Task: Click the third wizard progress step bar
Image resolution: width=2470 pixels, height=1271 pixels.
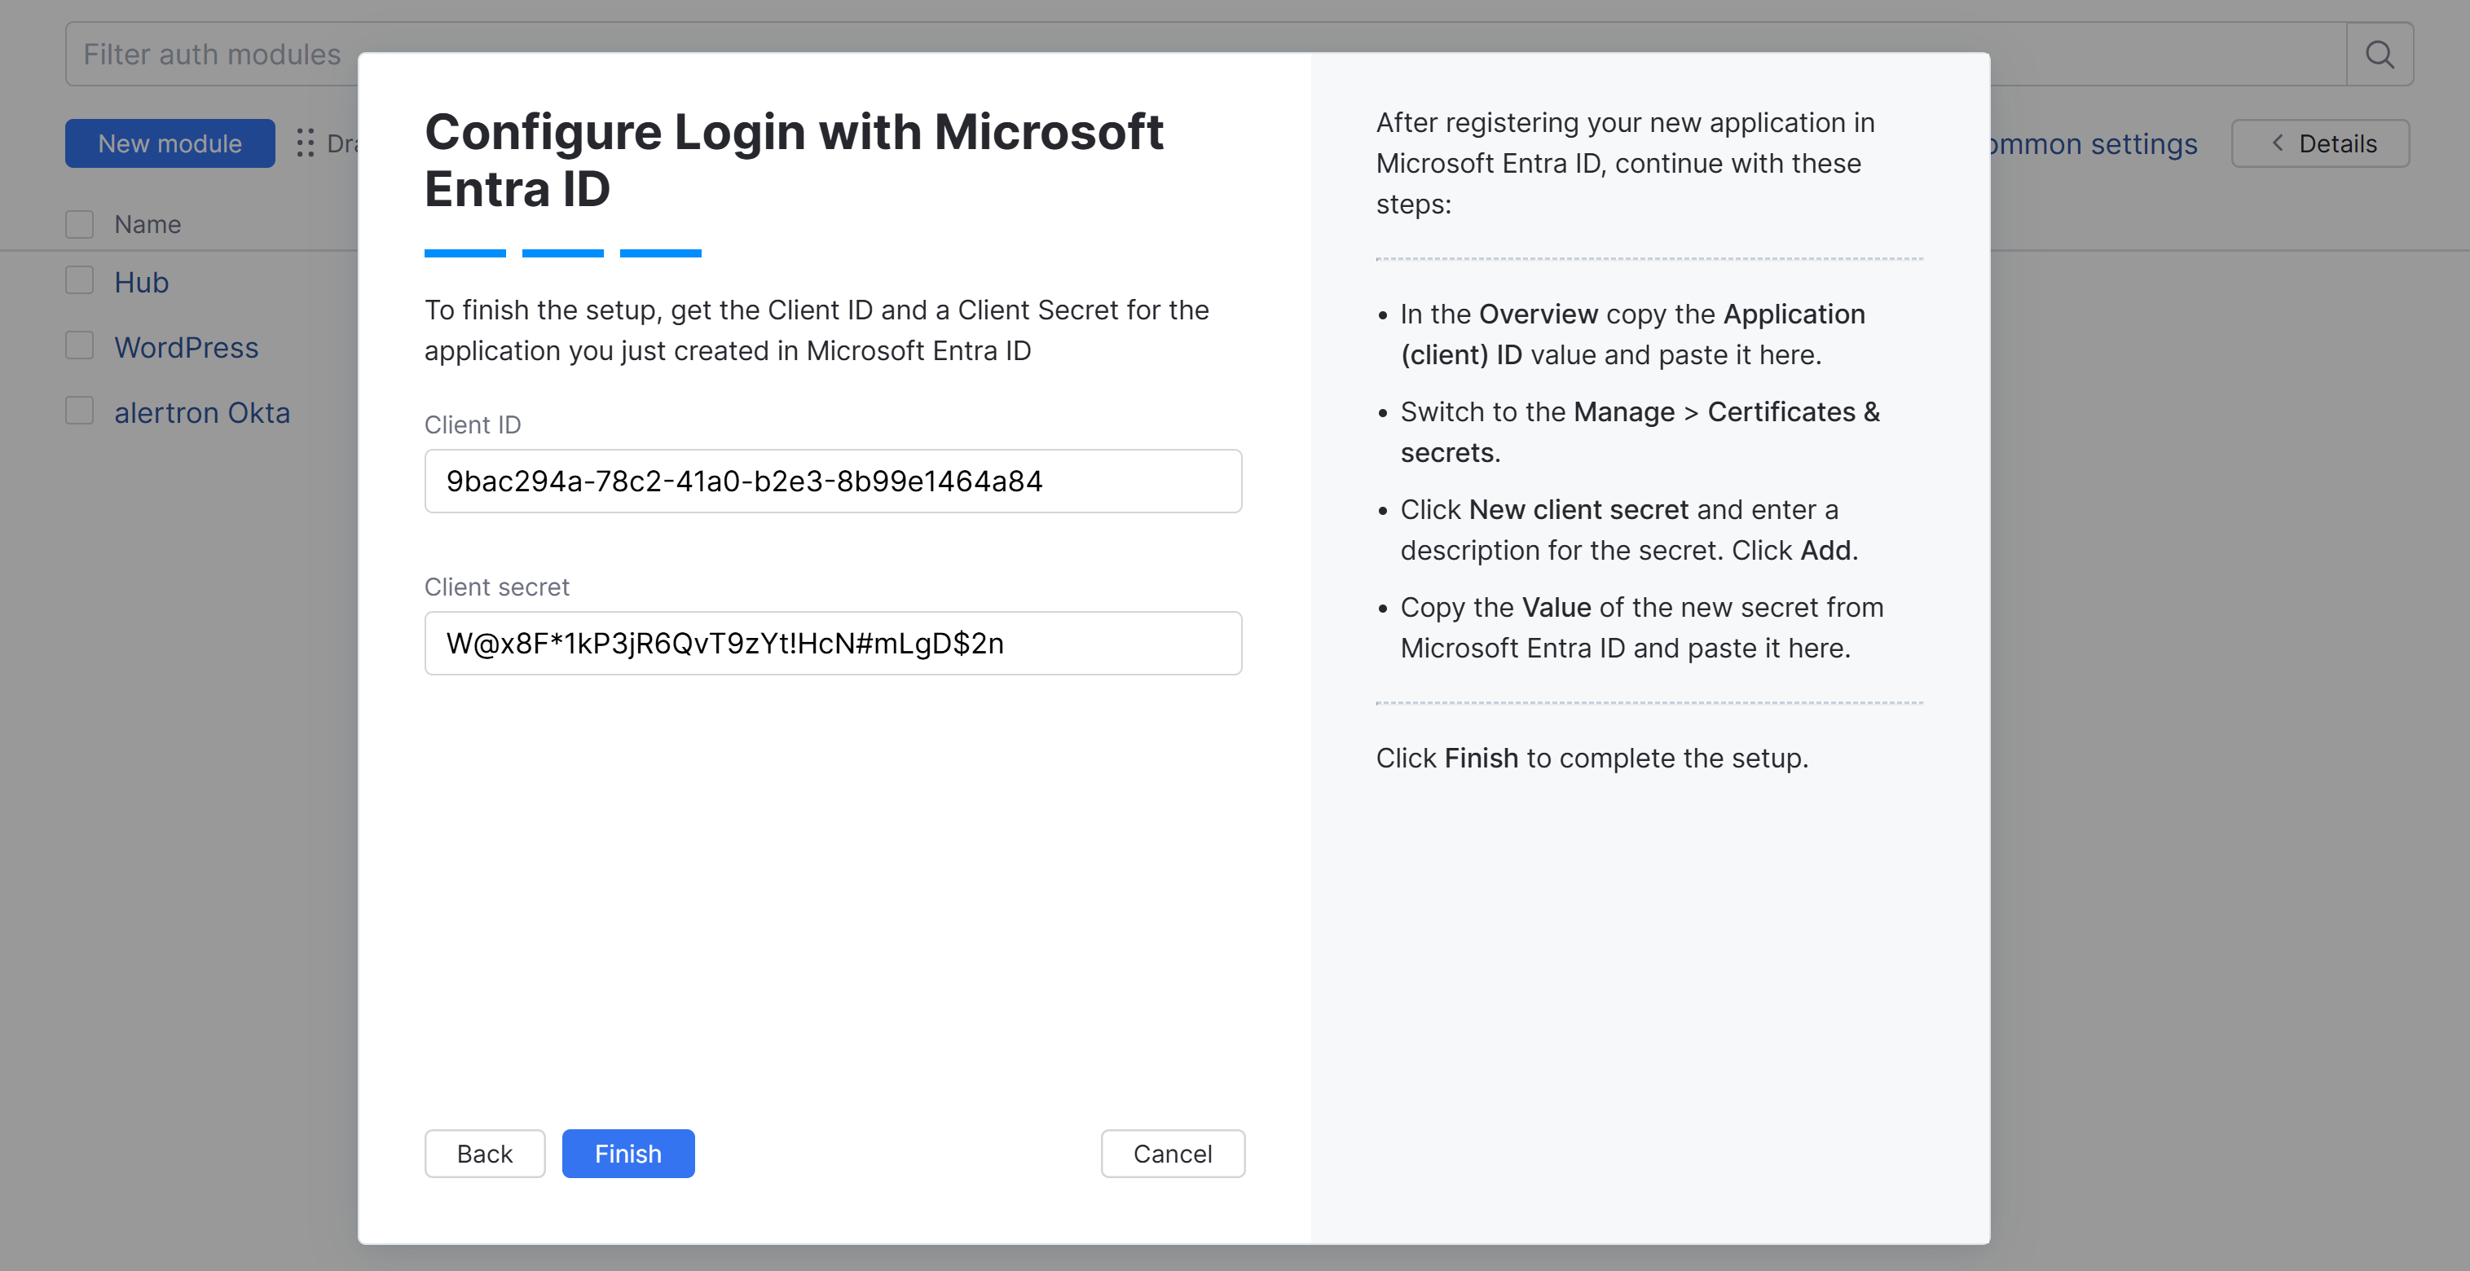Action: coord(661,253)
